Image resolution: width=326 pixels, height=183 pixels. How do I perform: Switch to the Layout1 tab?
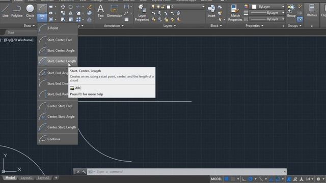click(26, 178)
